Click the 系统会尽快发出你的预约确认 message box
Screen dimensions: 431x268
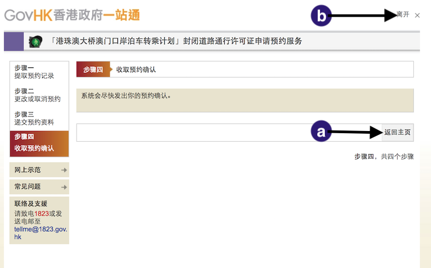pyautogui.click(x=245, y=100)
